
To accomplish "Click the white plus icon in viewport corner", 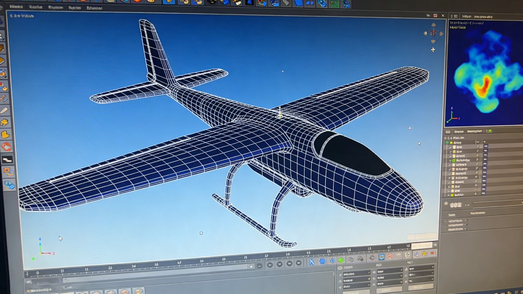I will click(x=433, y=50).
